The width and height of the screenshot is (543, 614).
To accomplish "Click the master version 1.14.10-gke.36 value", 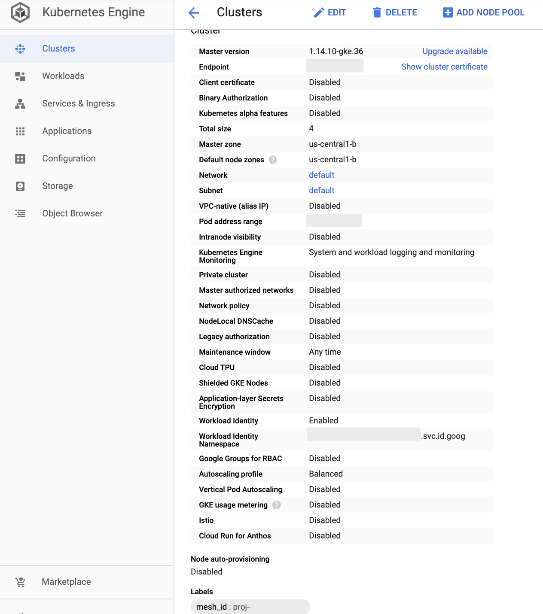I will [x=336, y=52].
